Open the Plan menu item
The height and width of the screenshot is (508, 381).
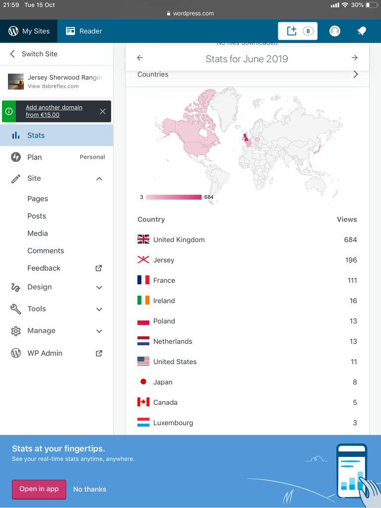coord(35,157)
